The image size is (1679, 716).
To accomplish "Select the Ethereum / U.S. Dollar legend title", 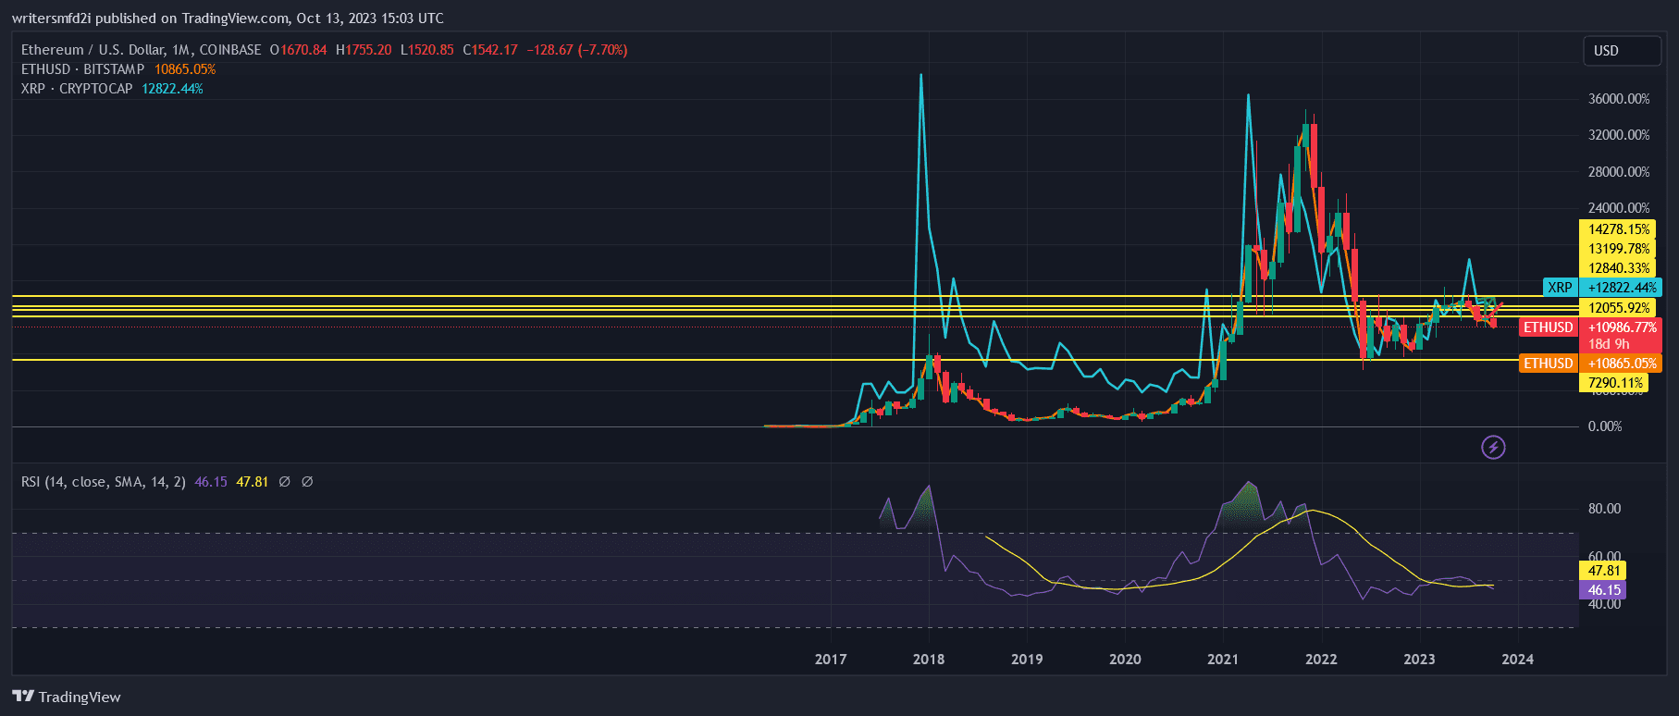I will [x=141, y=50].
